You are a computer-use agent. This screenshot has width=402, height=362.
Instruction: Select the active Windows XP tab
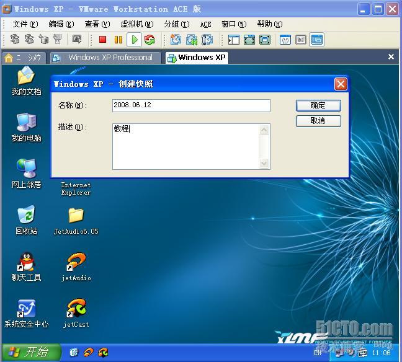[197, 58]
